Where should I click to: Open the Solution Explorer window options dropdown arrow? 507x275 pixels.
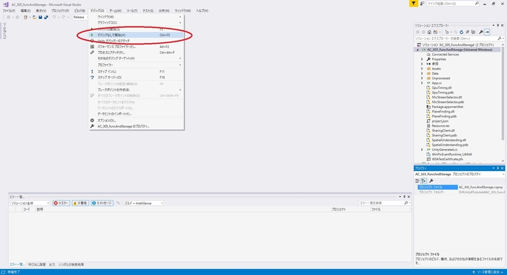point(494,25)
